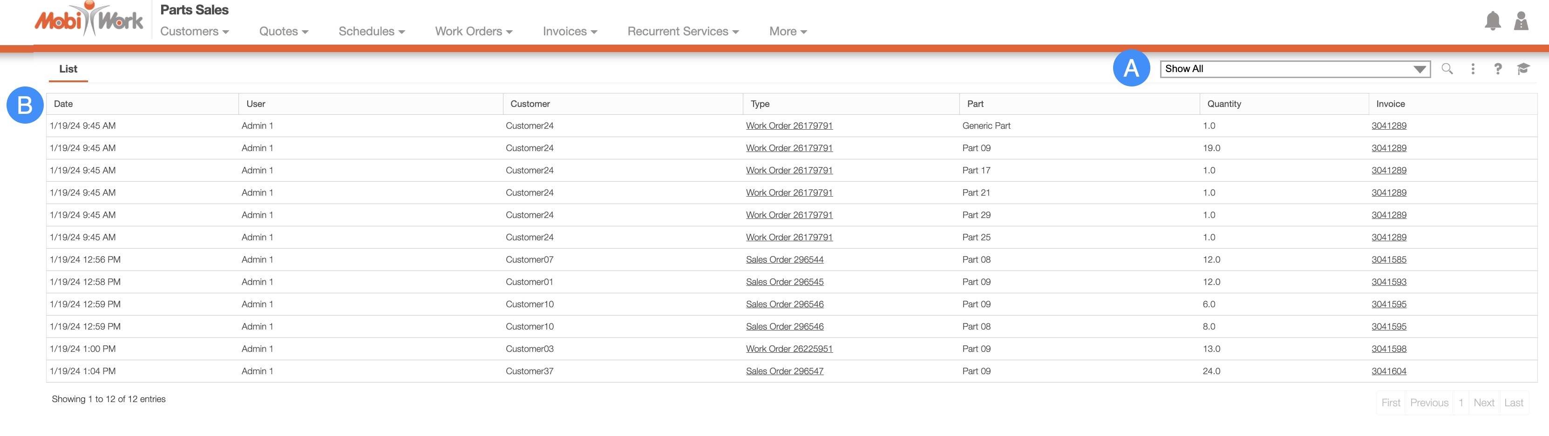Open the Recurrent Services menu
Screen dimensions: 1549x436
(682, 31)
